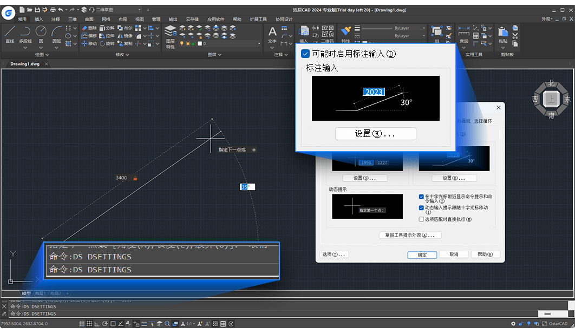Select the Circle (圆) tool
Screen dimensions: 575x333
pyautogui.click(x=41, y=35)
